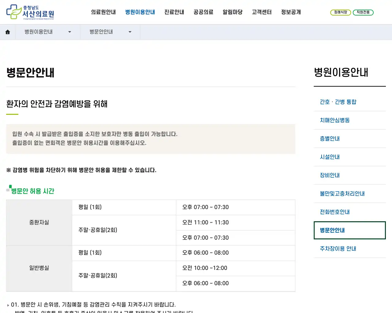Click the 장례식장 button
This screenshot has height=313, width=392.
pos(341,13)
